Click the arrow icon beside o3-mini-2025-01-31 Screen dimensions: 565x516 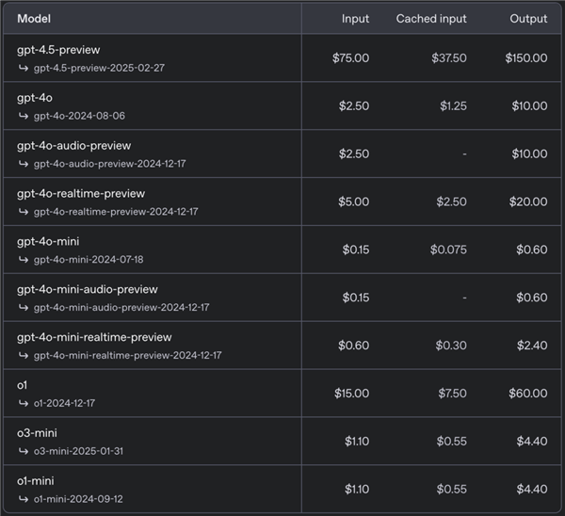click(24, 451)
